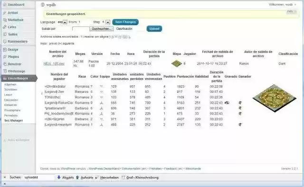
Task: Click the Links chain icon in sidebar
Action: tap(5, 27)
